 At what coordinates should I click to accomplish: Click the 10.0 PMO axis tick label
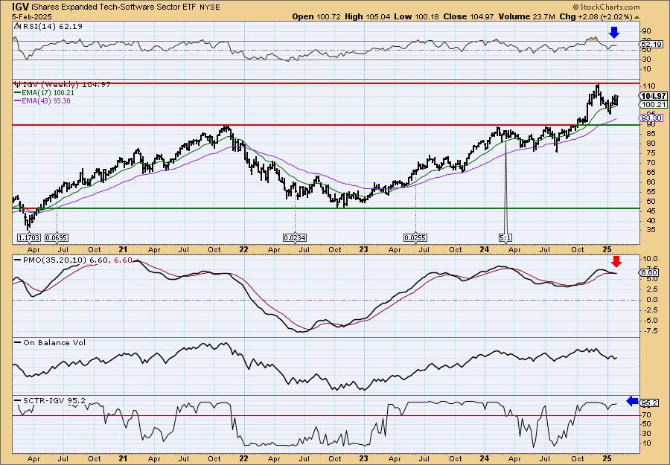point(649,259)
